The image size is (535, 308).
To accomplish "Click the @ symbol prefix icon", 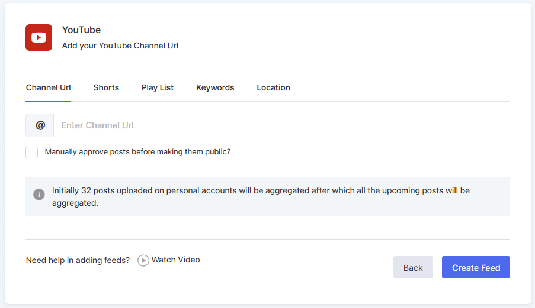I will click(40, 125).
